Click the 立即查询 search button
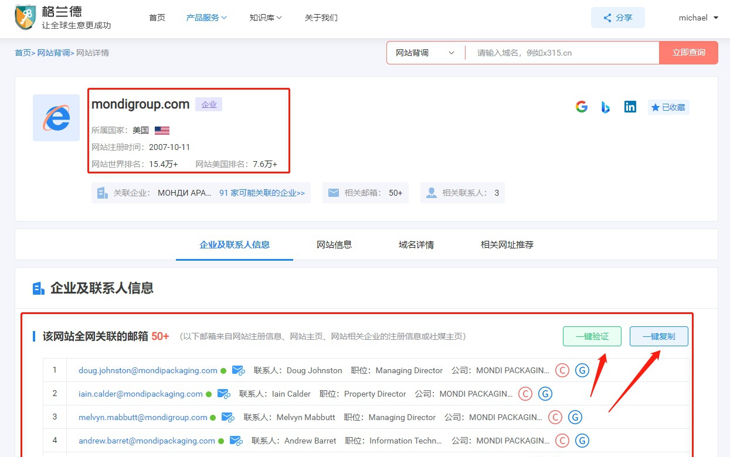The image size is (730, 457). click(x=689, y=53)
